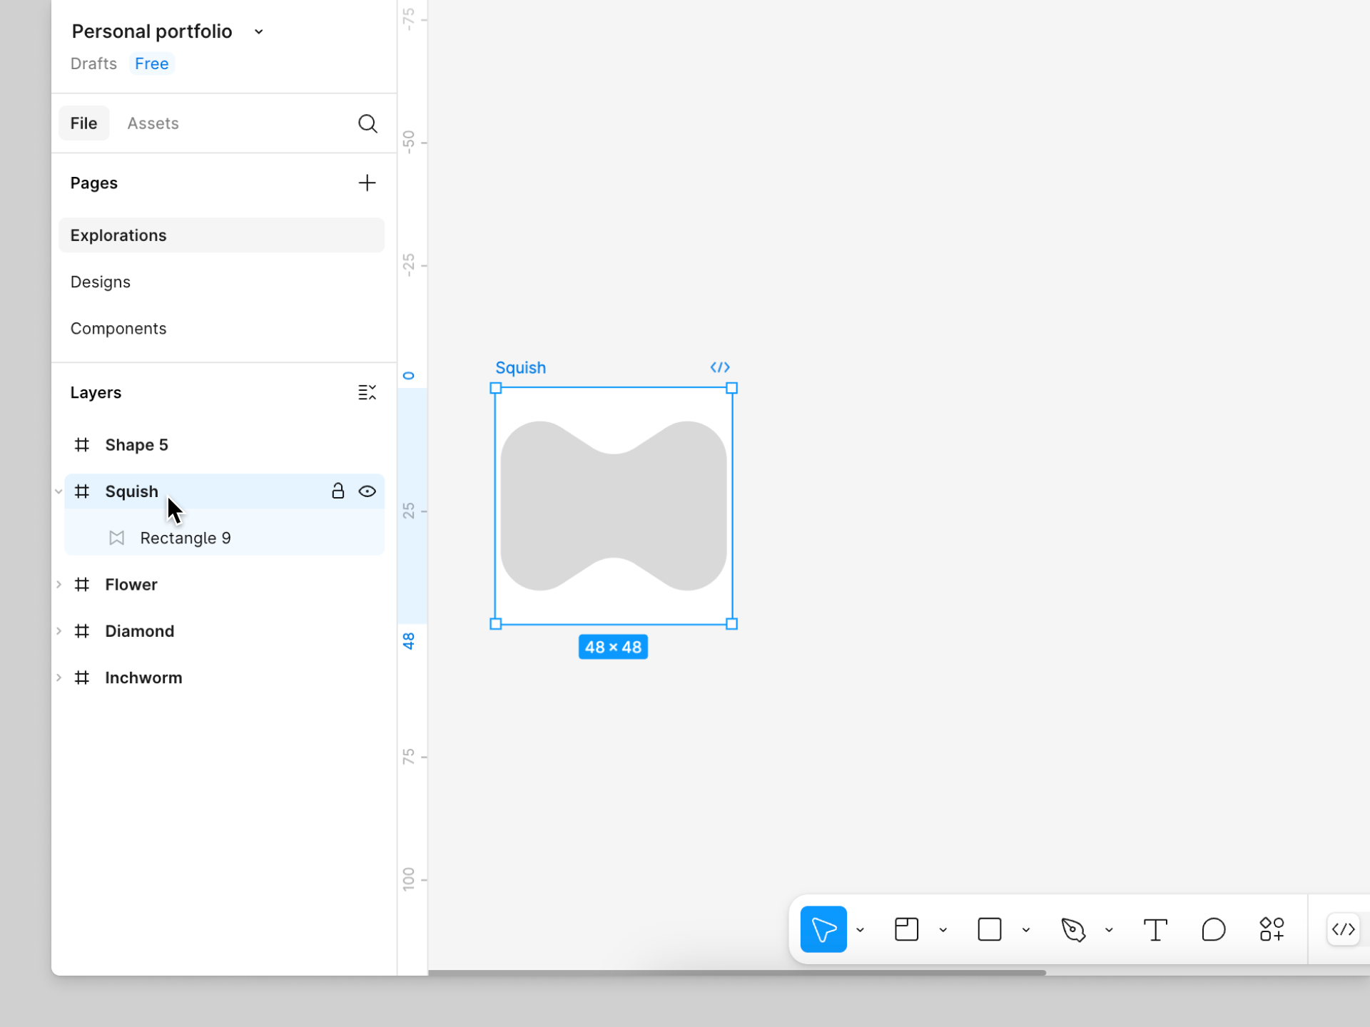Collapse all layers icon
The image size is (1370, 1027).
[367, 392]
